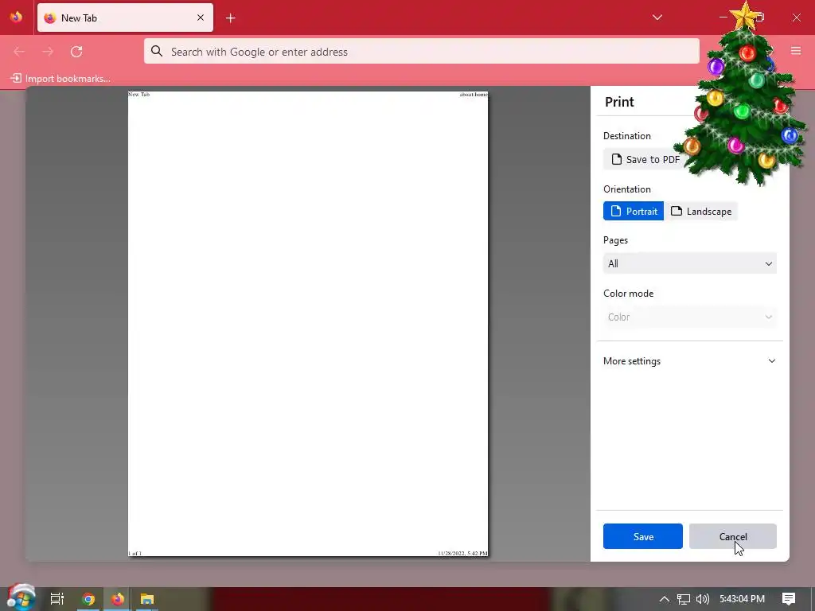Viewport: 815px width, 611px height.
Task: Open the Windows Start button
Action: (x=21, y=598)
